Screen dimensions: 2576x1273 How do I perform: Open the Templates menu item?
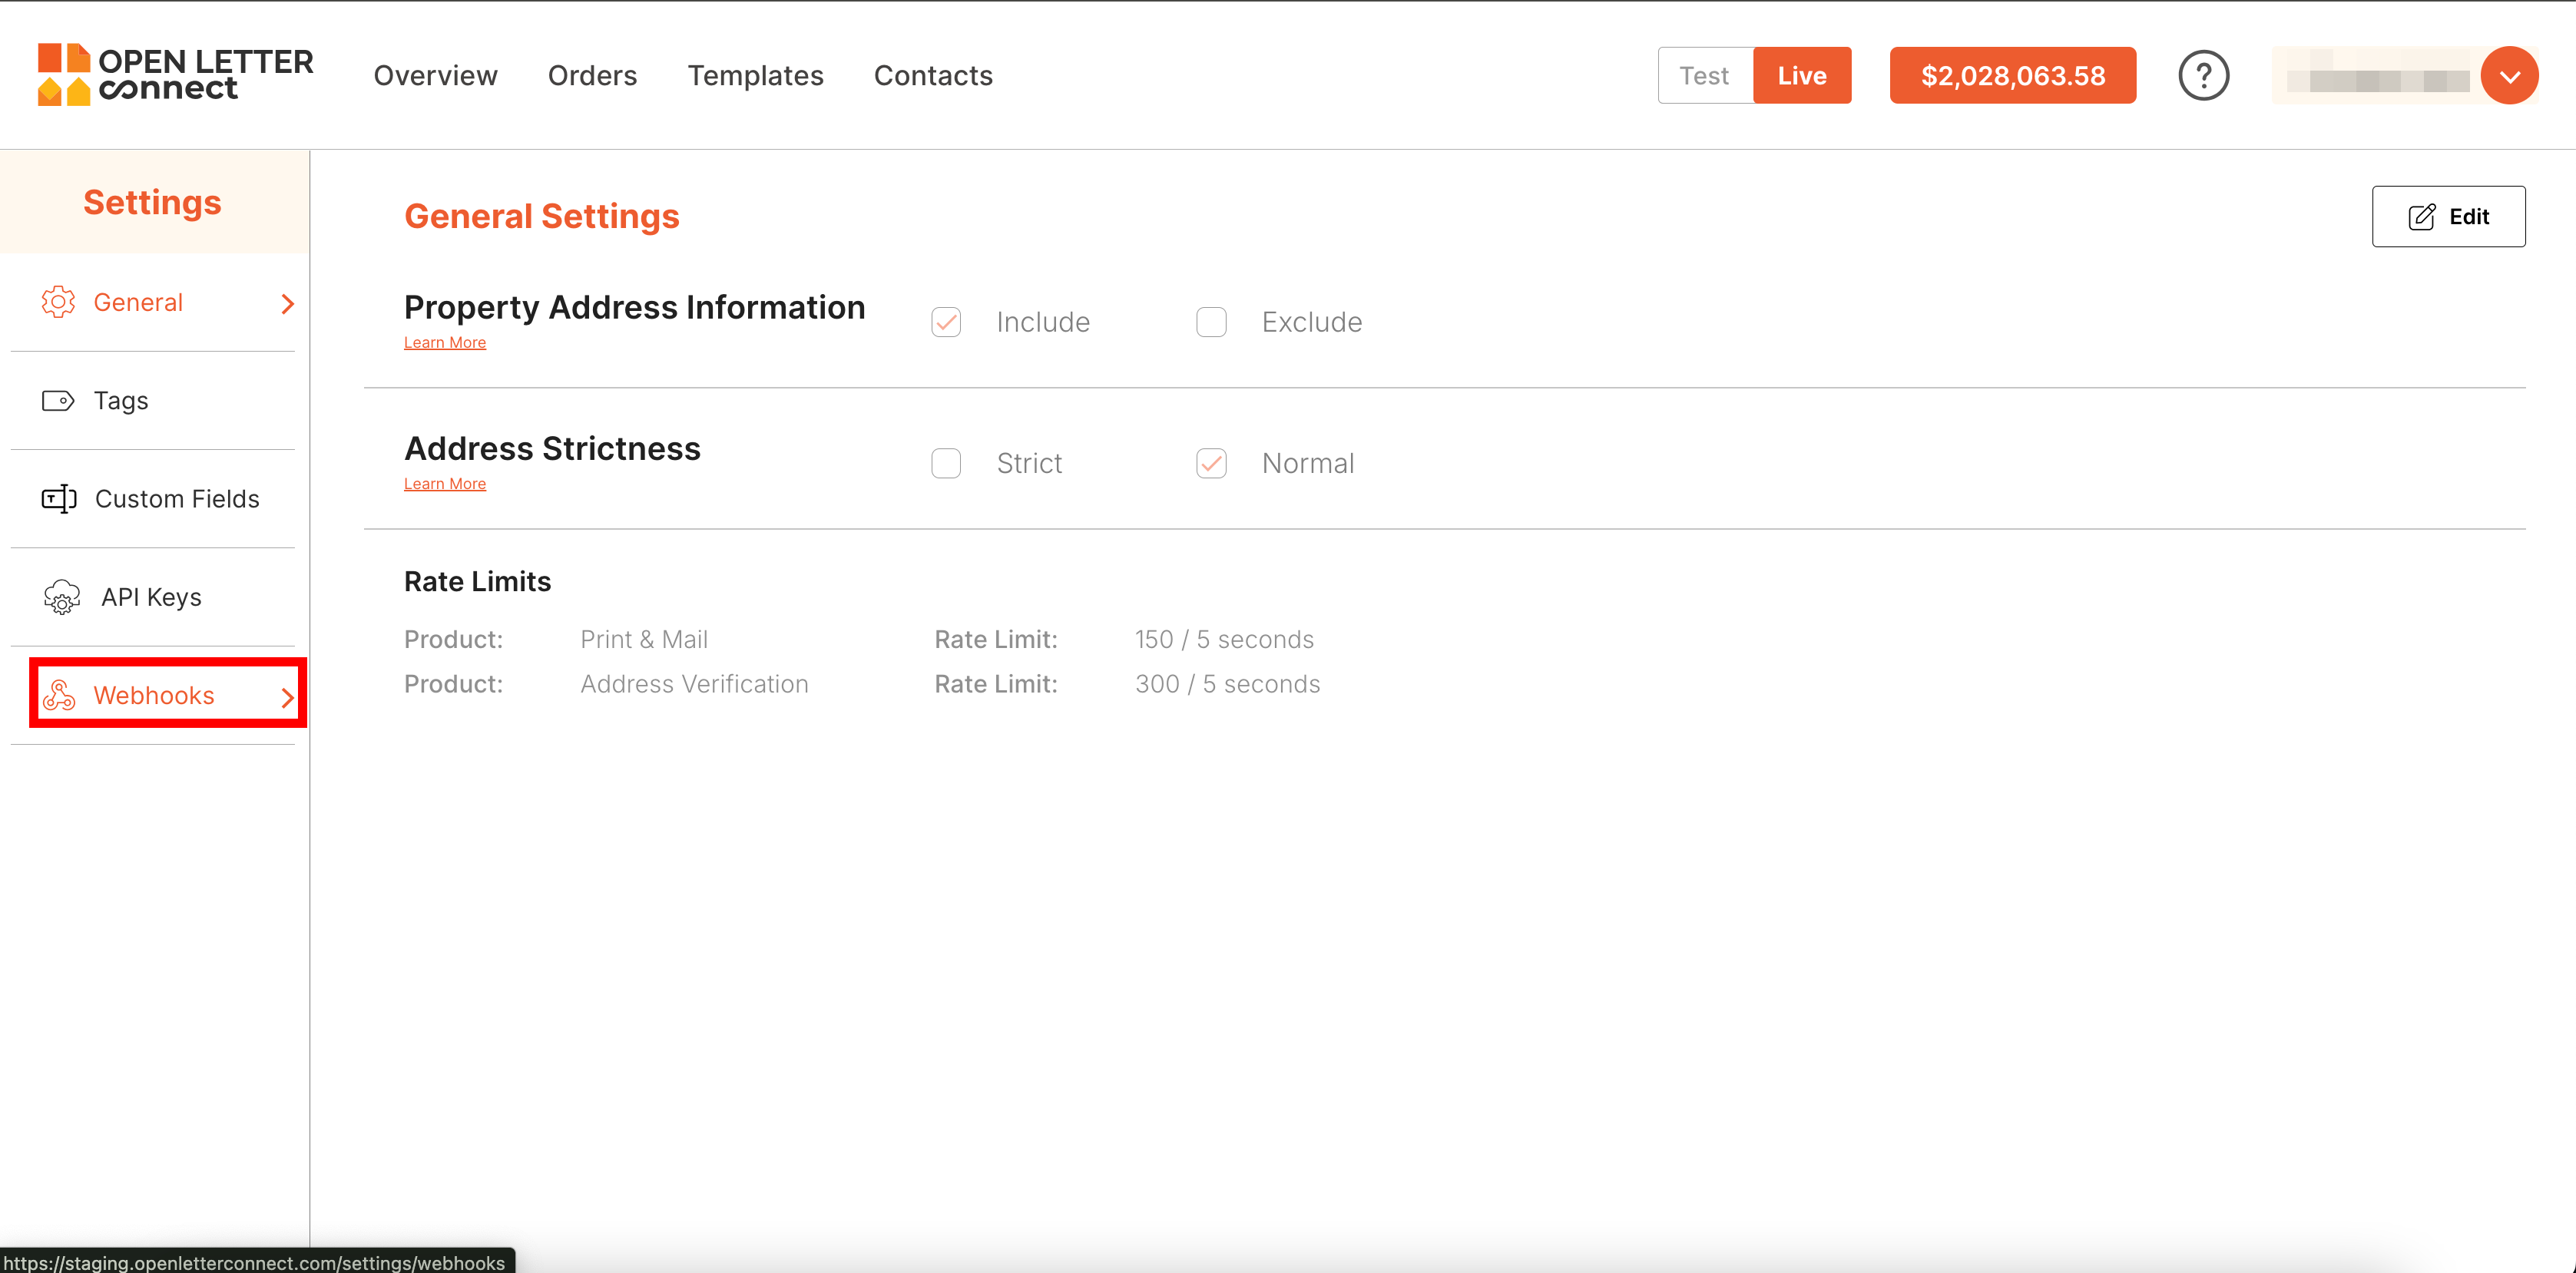(755, 76)
